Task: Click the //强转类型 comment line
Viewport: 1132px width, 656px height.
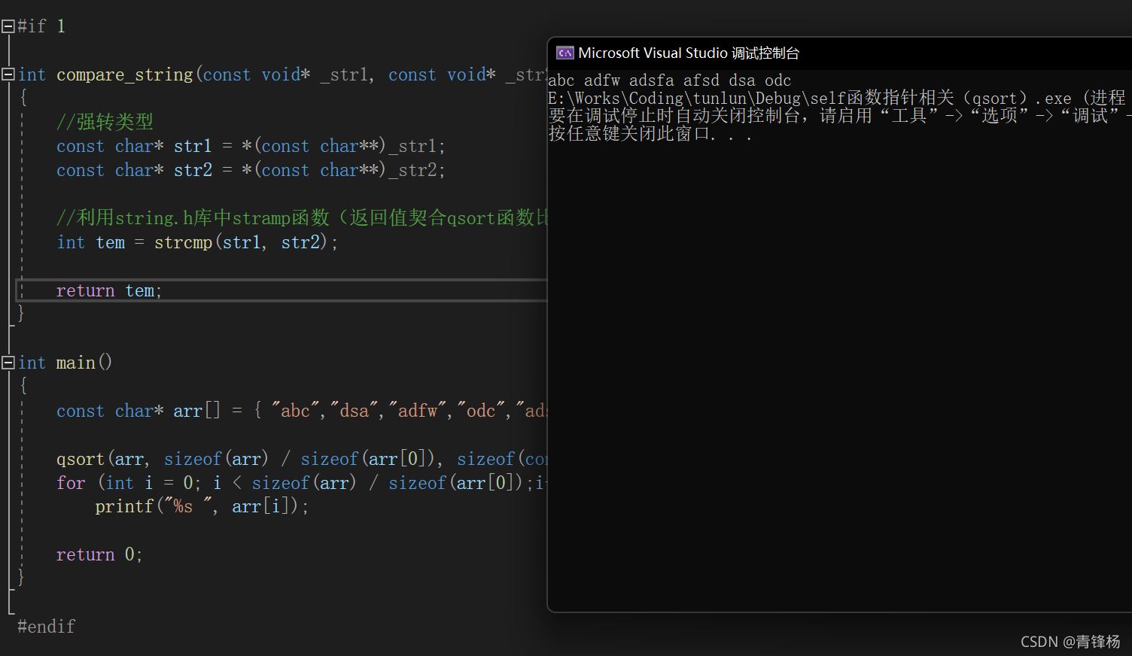Action: 105,122
